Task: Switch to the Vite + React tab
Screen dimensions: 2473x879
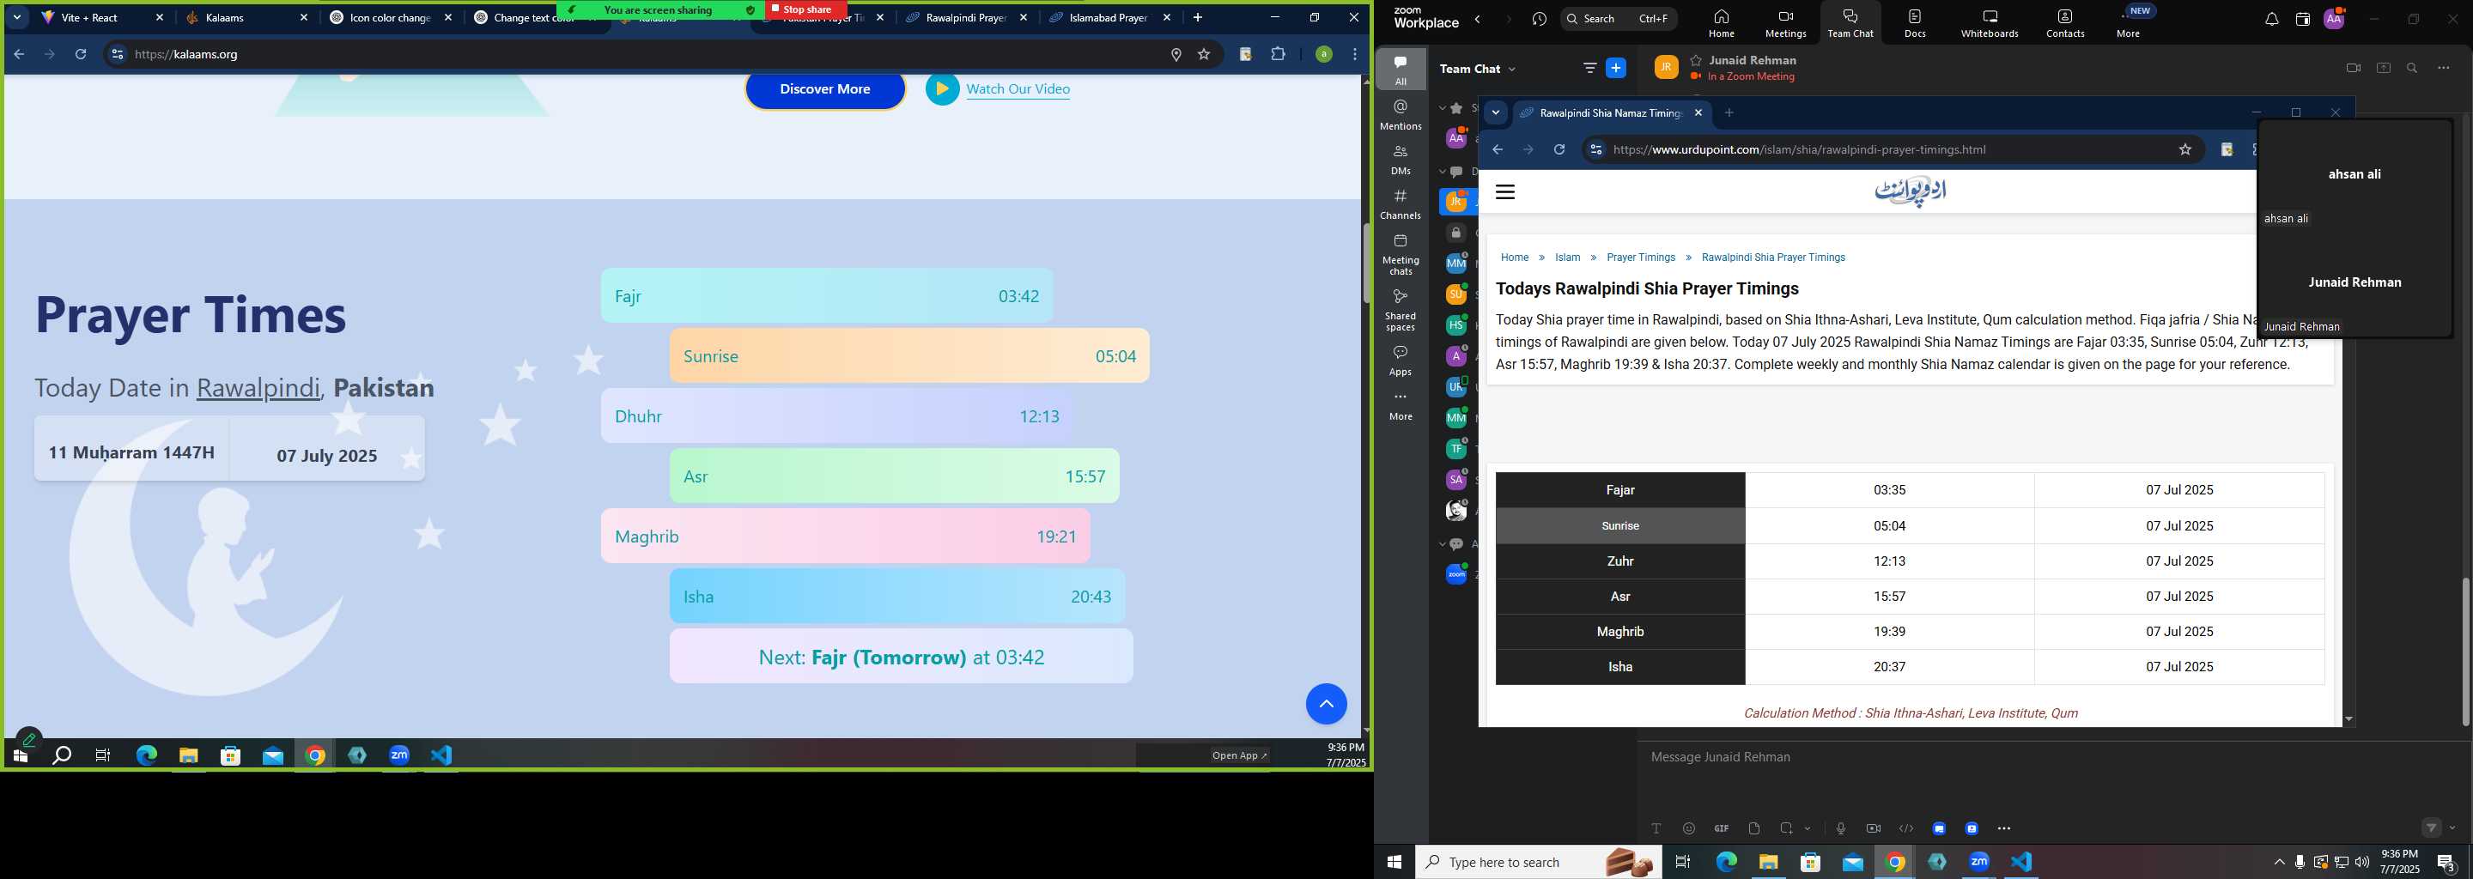Action: [x=103, y=17]
